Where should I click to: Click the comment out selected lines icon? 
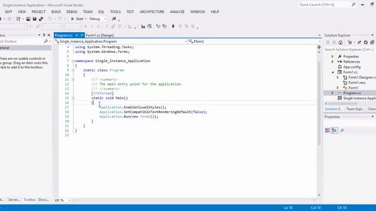[x=158, y=26]
